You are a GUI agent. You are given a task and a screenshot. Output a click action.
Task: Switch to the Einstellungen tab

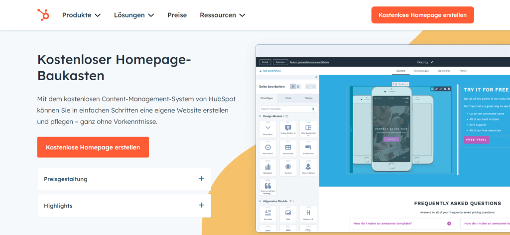click(421, 71)
